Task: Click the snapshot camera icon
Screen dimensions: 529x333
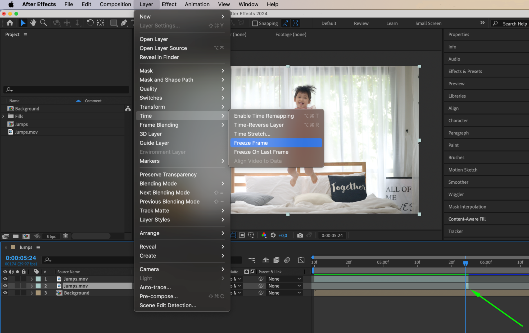Action: [300, 235]
